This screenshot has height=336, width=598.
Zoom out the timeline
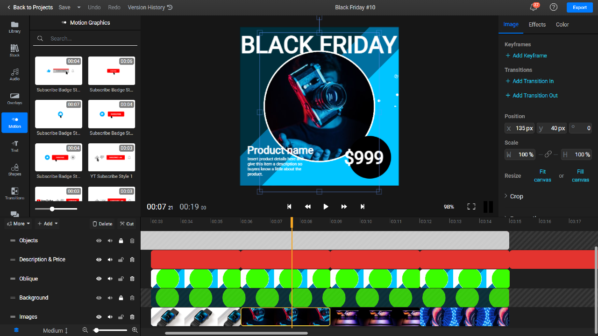pos(85,330)
